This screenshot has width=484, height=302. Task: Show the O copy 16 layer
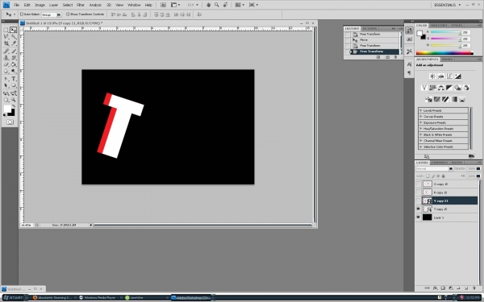(x=418, y=184)
